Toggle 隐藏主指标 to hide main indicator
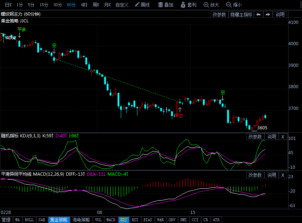302x223 pixels. coord(241,14)
